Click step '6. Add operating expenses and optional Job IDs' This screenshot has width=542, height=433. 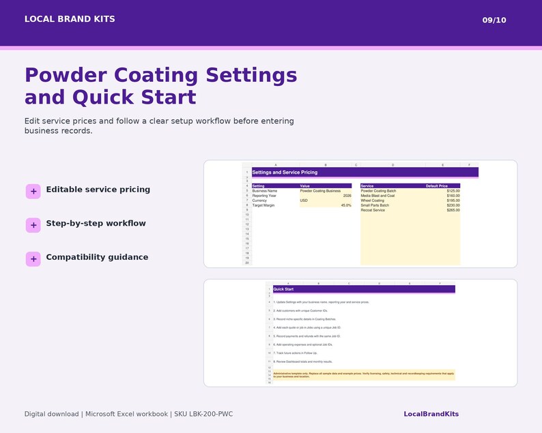click(303, 344)
